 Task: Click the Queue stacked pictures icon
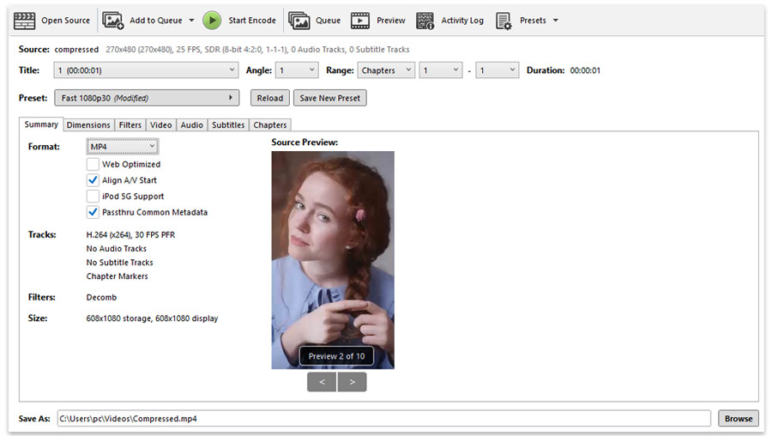[x=299, y=21]
